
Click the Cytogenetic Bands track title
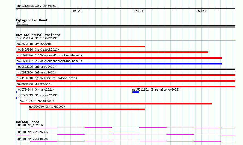click(x=32, y=20)
